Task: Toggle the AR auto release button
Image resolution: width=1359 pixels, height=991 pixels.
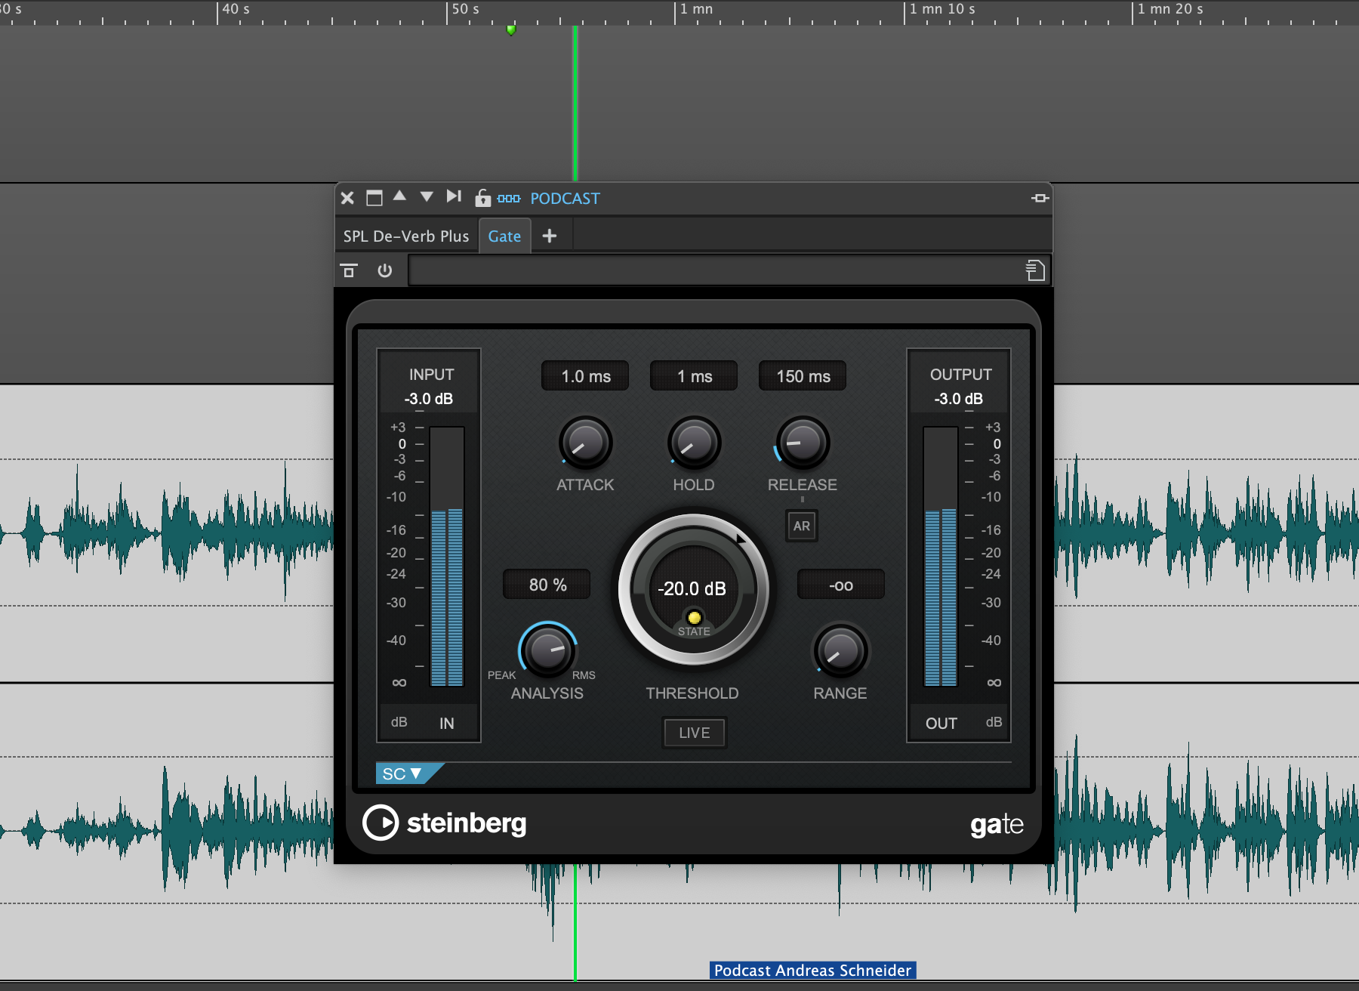Action: click(x=802, y=526)
